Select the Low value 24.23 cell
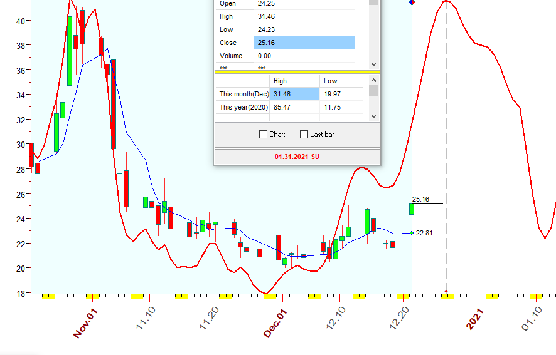This screenshot has width=556, height=355. tap(304, 29)
